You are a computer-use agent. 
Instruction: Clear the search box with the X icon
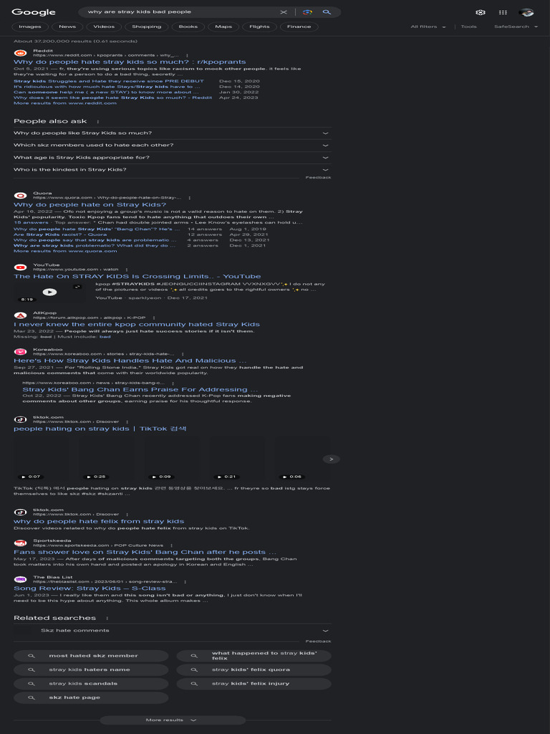coord(284,12)
